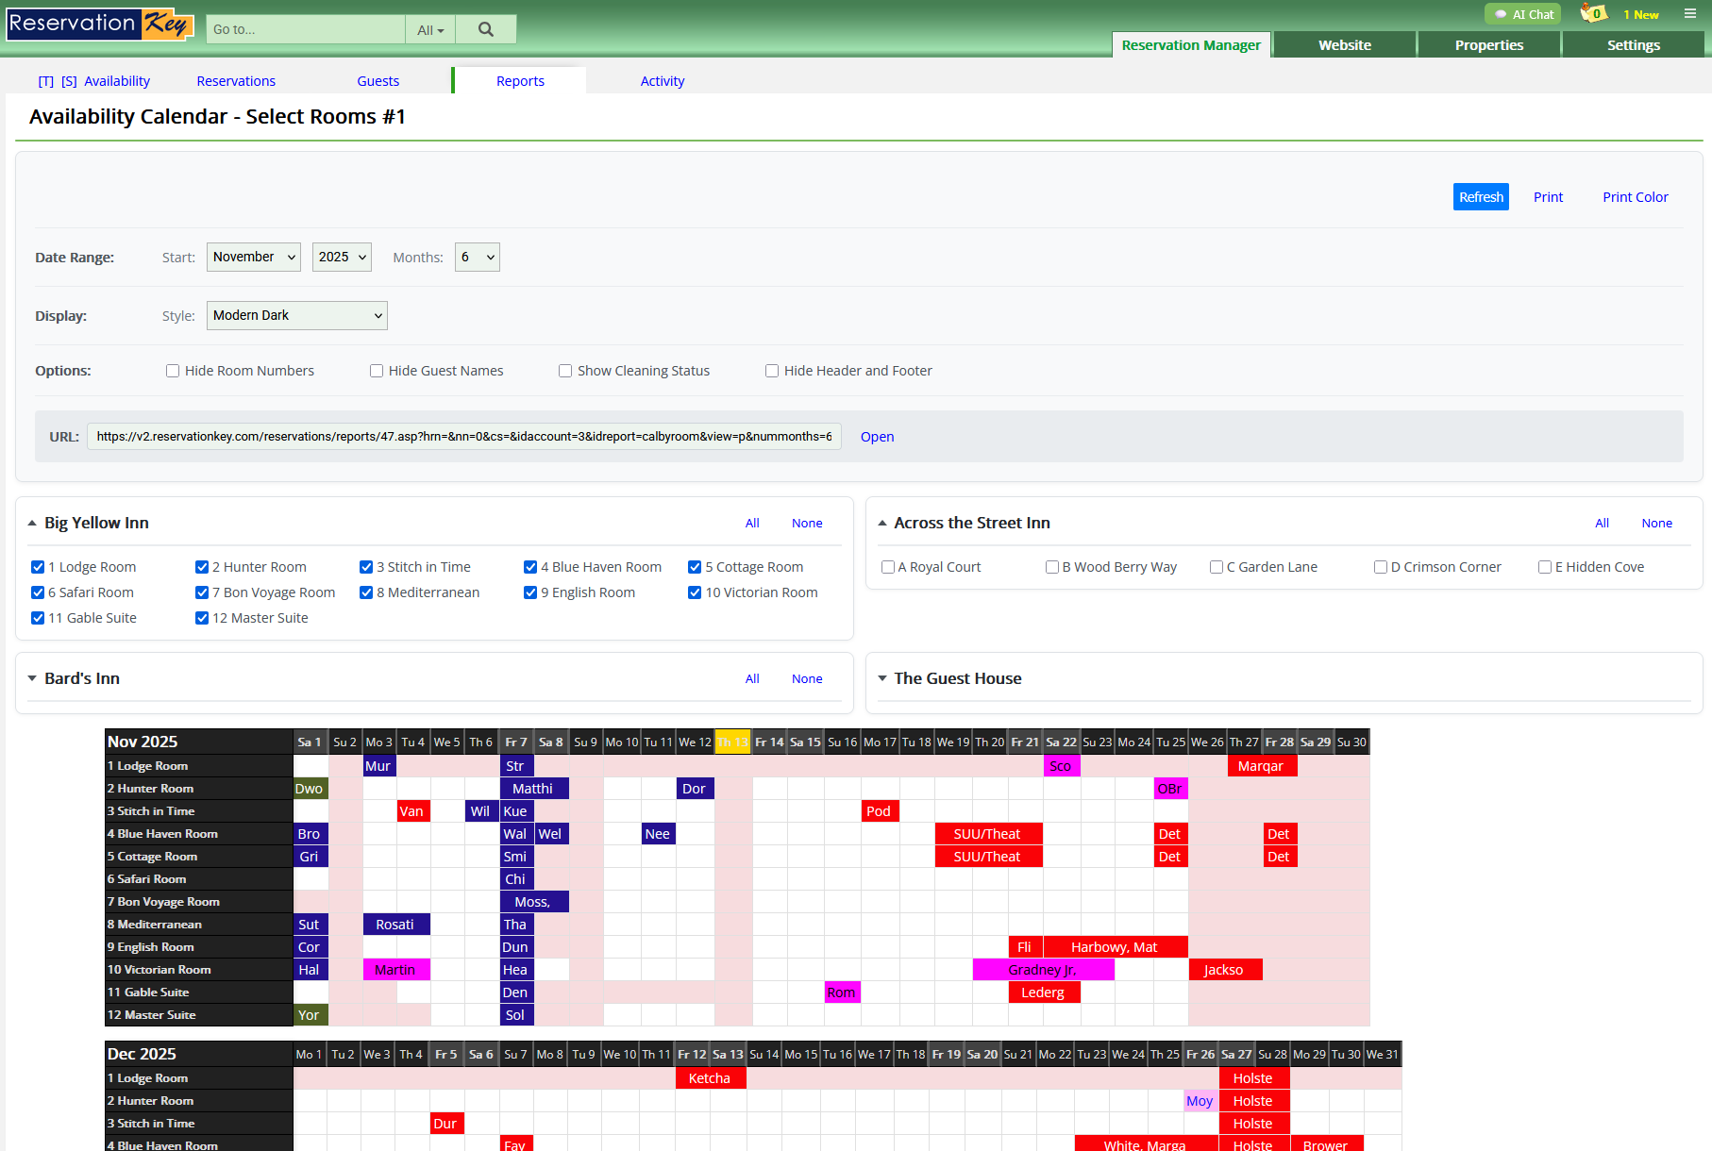Screen dimensions: 1712x1151
Task: Open the hamburger menu icon
Action: 1690,14
